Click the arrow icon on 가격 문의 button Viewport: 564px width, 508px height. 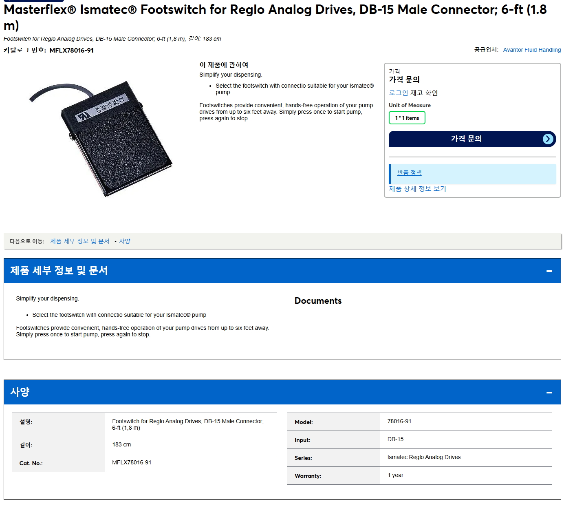pyautogui.click(x=548, y=139)
